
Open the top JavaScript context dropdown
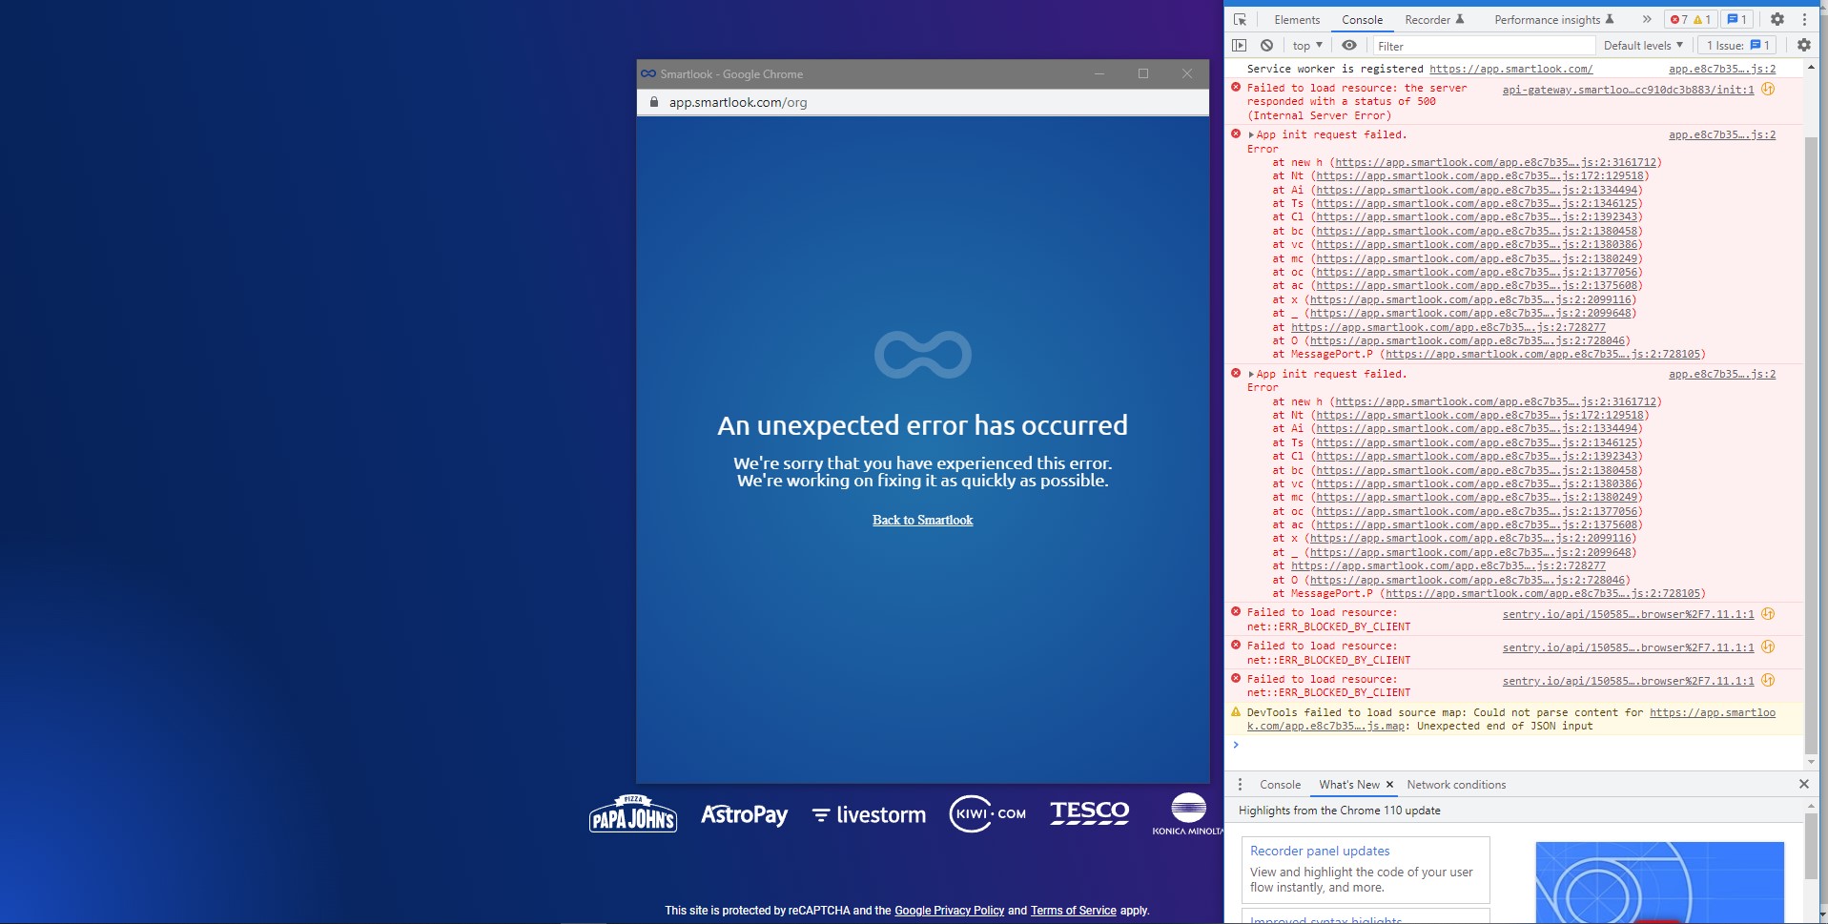(x=1307, y=45)
